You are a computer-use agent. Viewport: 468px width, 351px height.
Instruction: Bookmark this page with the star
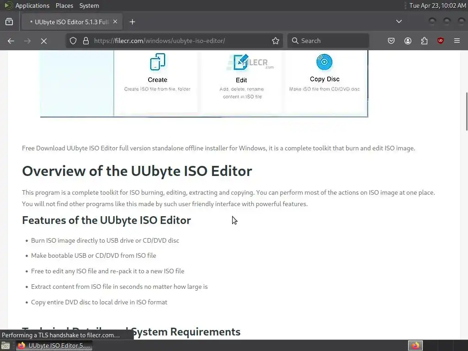pyautogui.click(x=276, y=41)
